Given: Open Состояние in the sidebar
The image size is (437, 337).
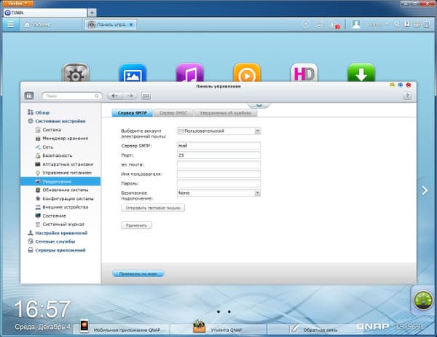Looking at the screenshot, I should coord(51,216).
